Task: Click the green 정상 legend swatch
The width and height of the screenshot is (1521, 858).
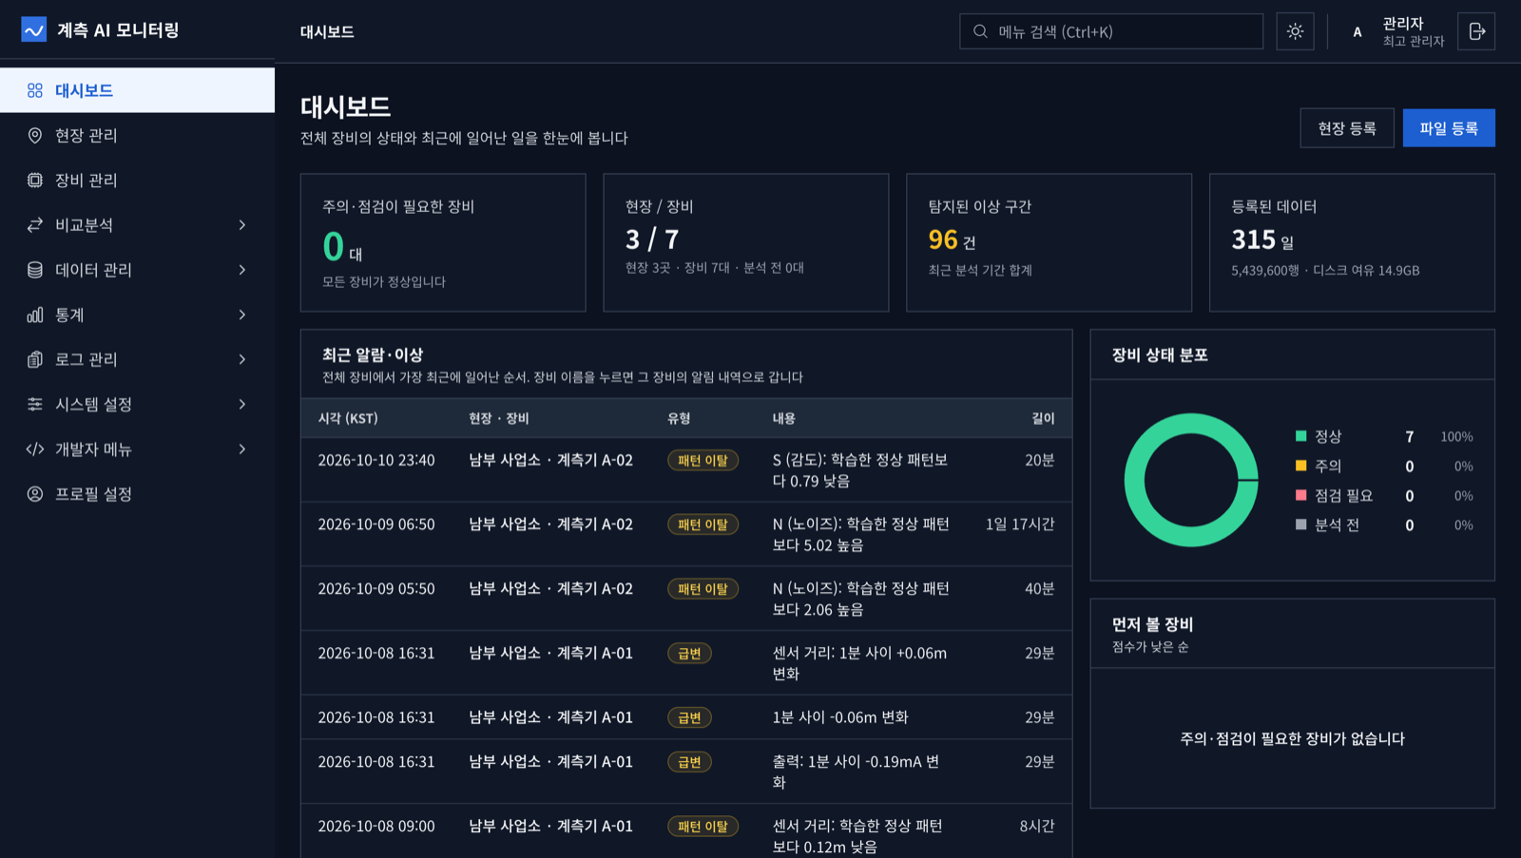Action: coord(1300,436)
